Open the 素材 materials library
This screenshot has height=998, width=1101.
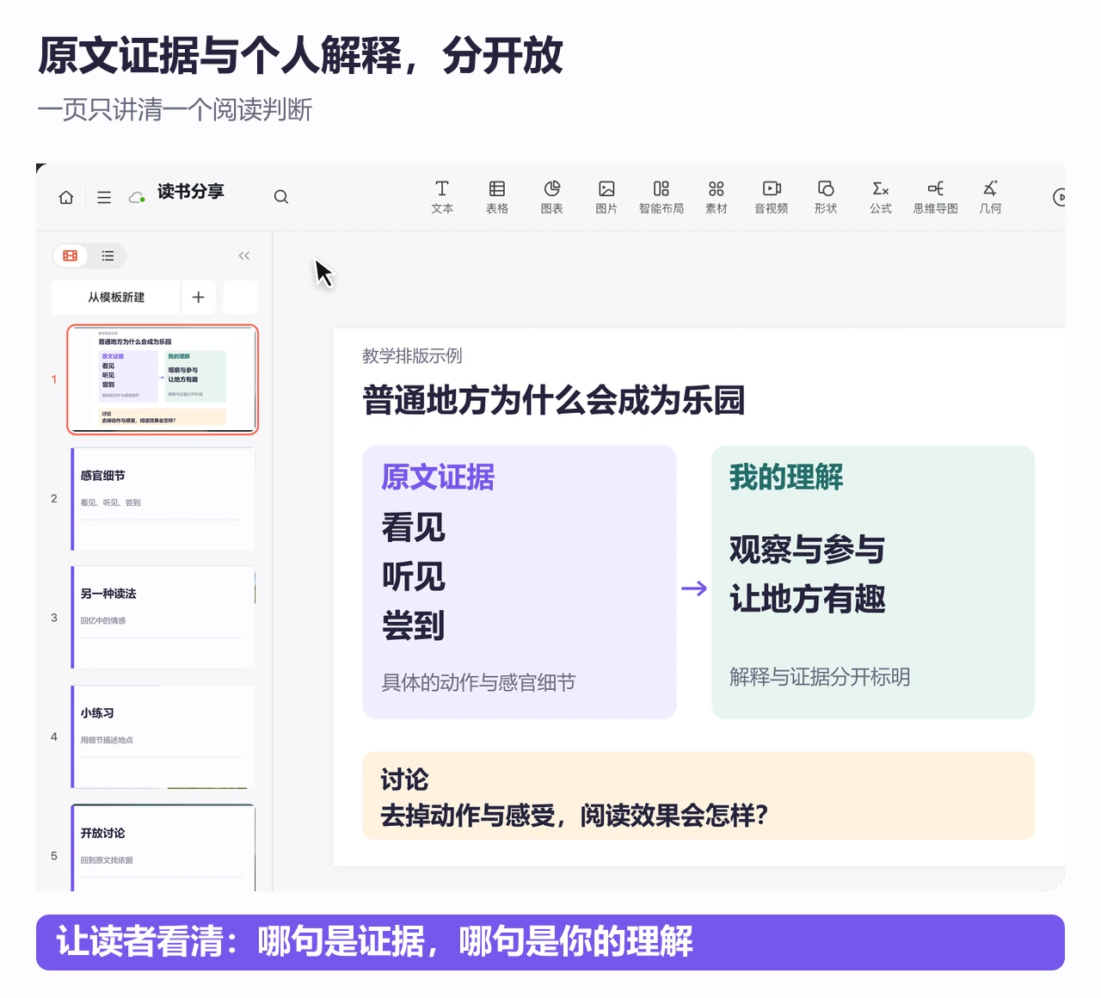coord(717,197)
